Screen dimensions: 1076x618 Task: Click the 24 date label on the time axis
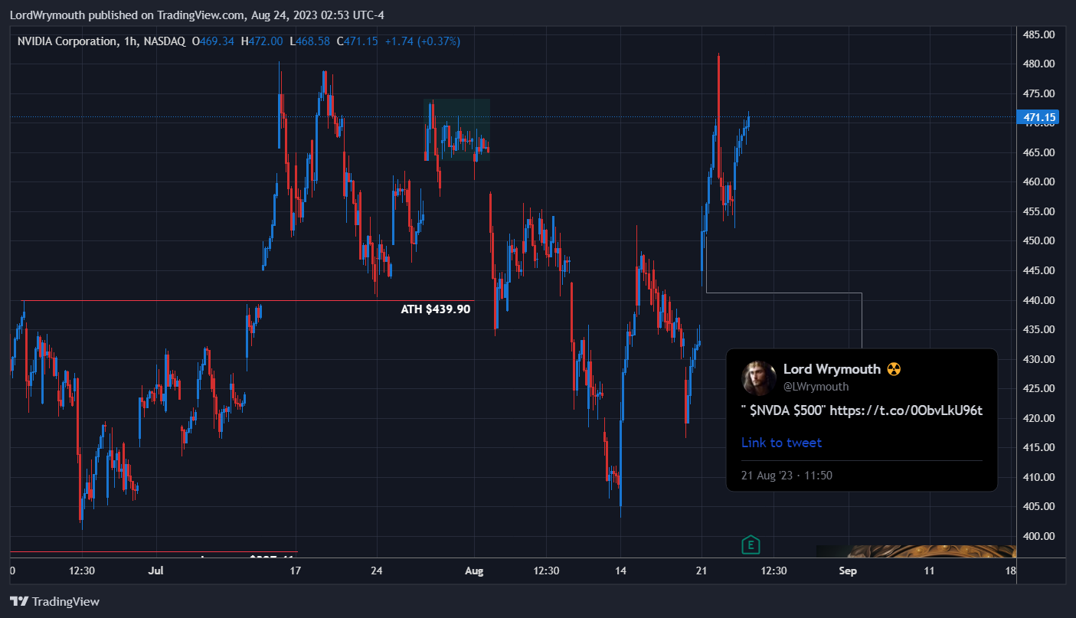click(x=375, y=571)
